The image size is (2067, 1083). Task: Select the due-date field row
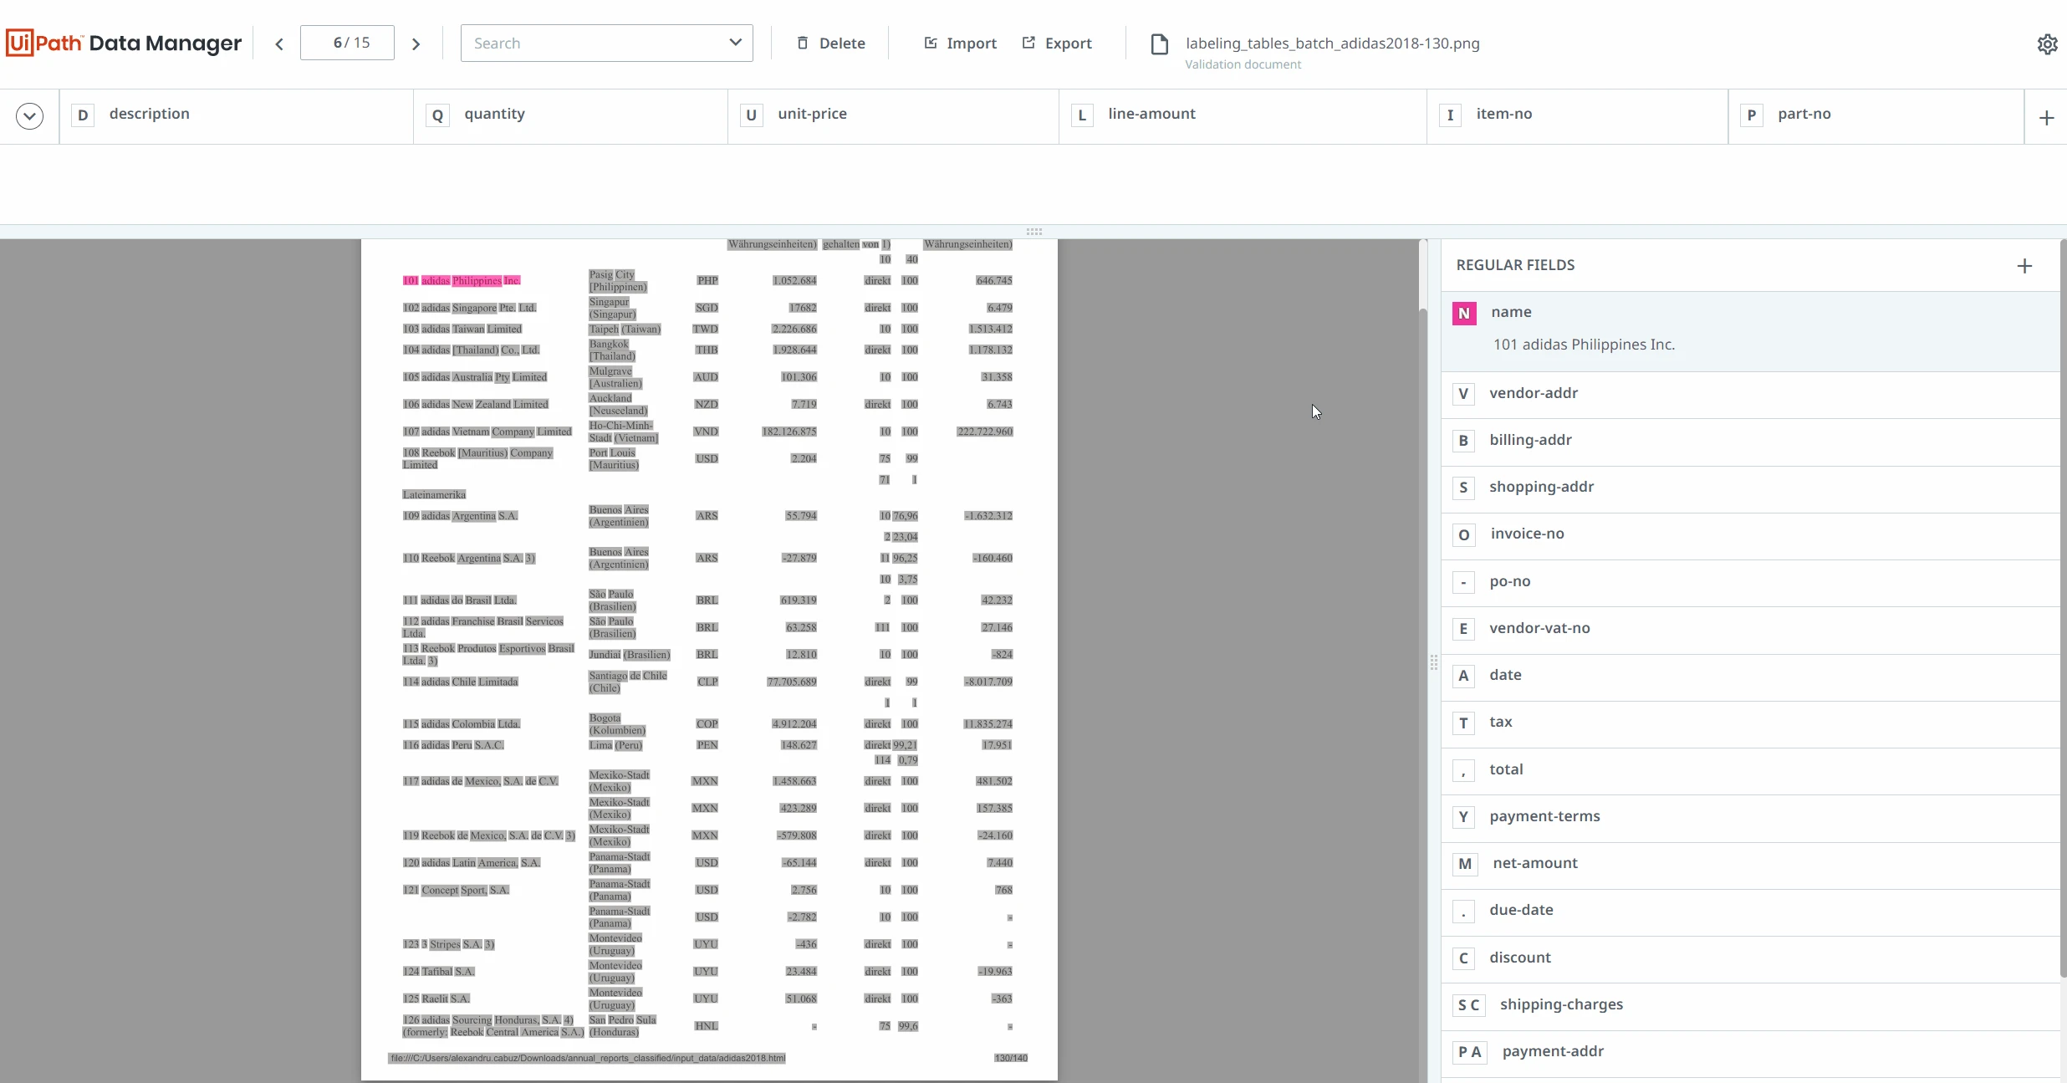1750,911
